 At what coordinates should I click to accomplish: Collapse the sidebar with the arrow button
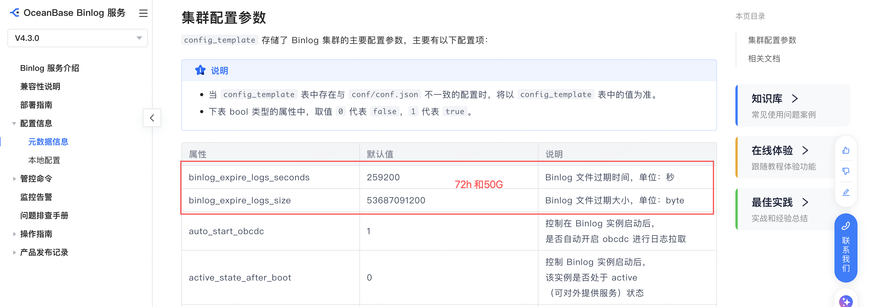pyautogui.click(x=152, y=118)
